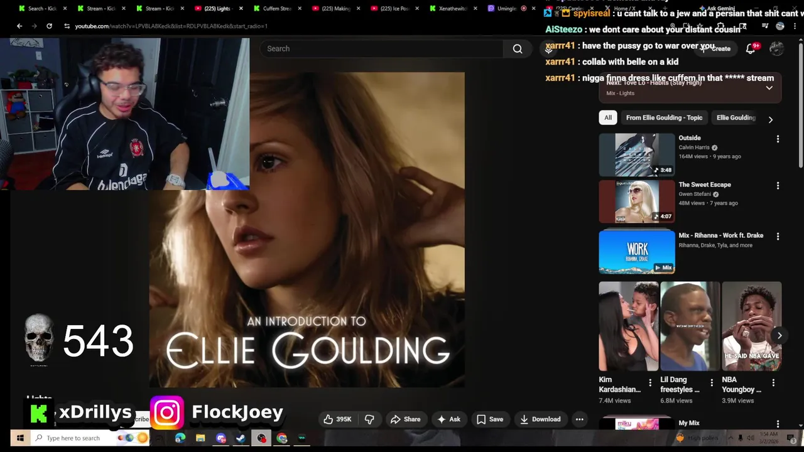Open the Outside video title link
This screenshot has width=804, height=452.
point(689,138)
